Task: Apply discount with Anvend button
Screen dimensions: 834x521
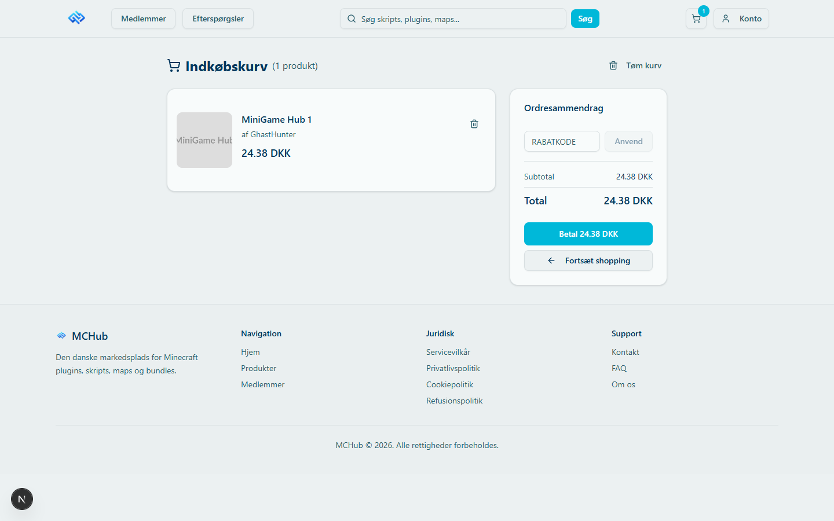Action: (628, 142)
